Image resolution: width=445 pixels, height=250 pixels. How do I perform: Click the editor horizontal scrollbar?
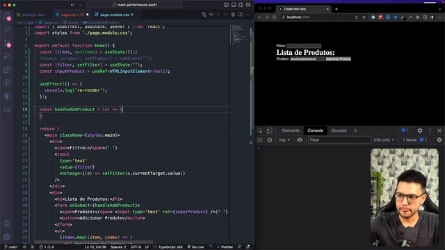tap(94, 242)
